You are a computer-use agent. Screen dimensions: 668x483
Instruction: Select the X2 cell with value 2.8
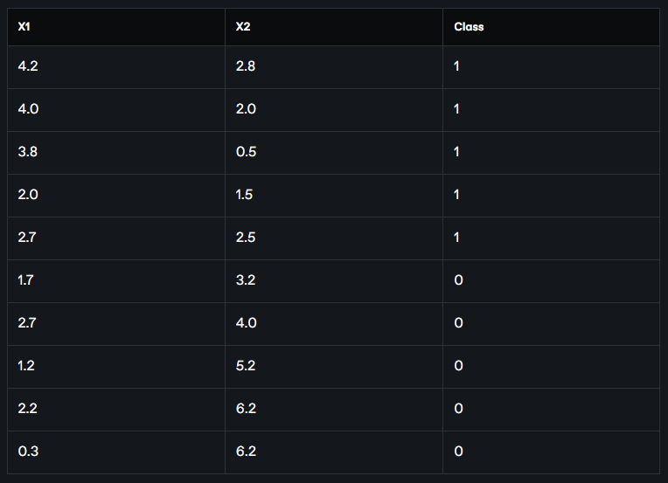pos(246,66)
